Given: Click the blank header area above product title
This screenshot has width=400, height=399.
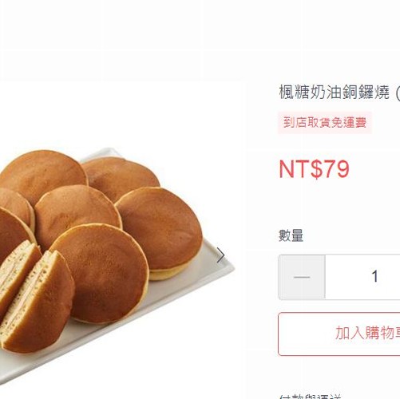Looking at the screenshot, I should [200, 40].
